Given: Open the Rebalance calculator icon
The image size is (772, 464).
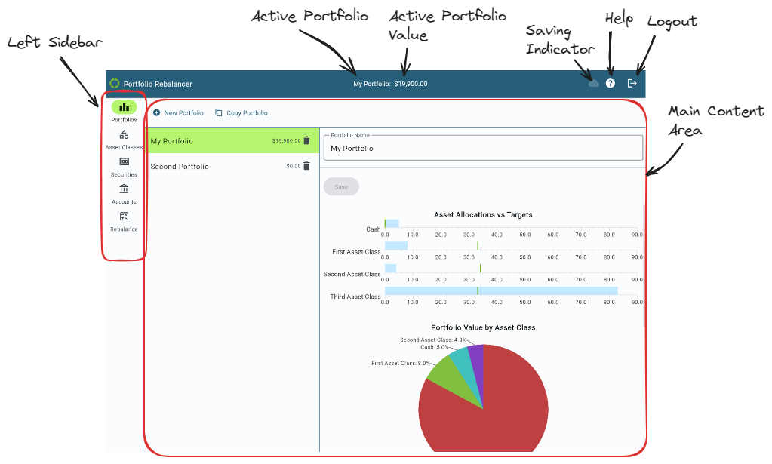Looking at the screenshot, I should tap(124, 217).
